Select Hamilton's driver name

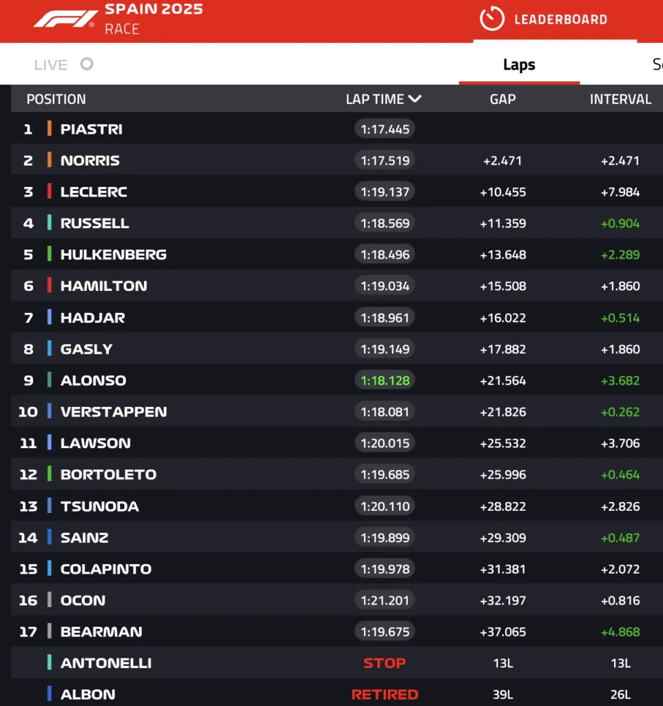103,285
